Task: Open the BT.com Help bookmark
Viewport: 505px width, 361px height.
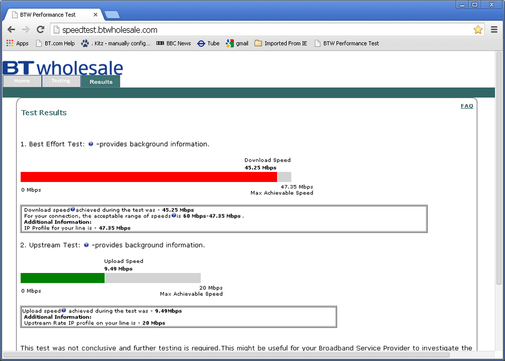Action: click(x=55, y=43)
